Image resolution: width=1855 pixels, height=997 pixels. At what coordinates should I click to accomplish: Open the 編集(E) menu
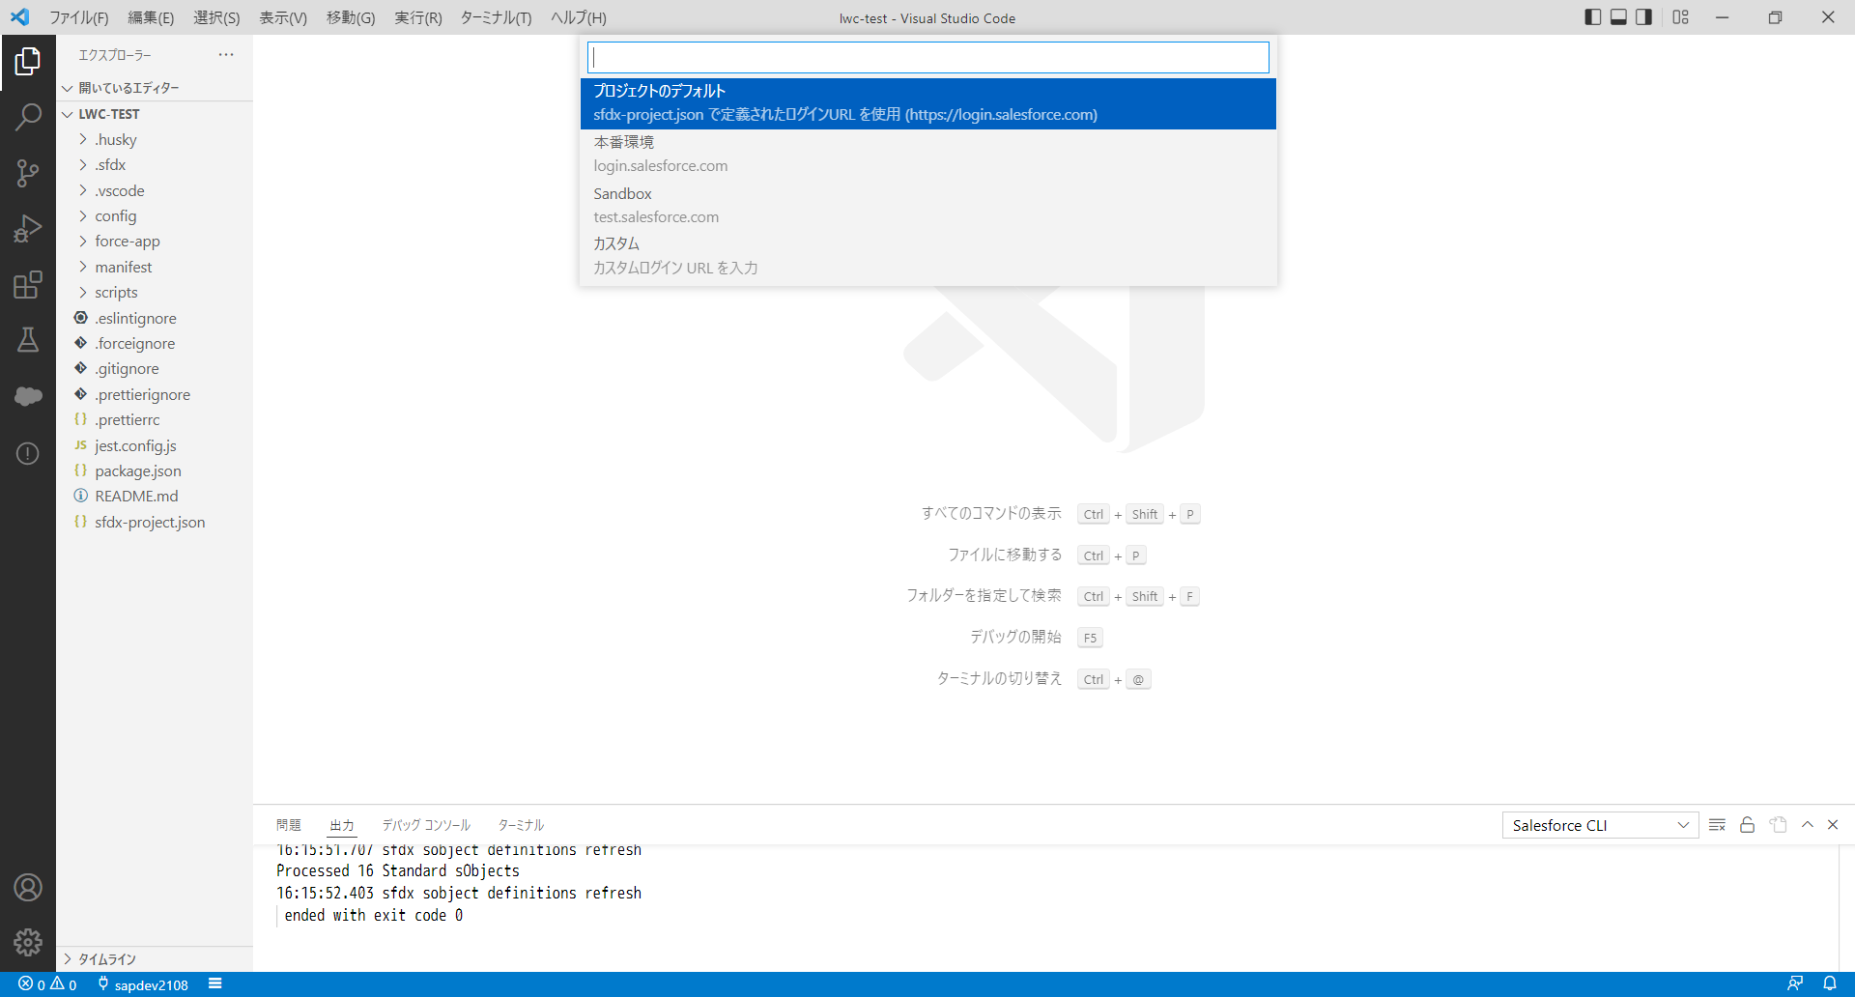click(x=151, y=17)
